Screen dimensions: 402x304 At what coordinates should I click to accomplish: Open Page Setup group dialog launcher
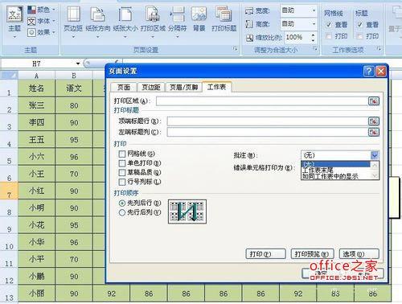[235, 49]
